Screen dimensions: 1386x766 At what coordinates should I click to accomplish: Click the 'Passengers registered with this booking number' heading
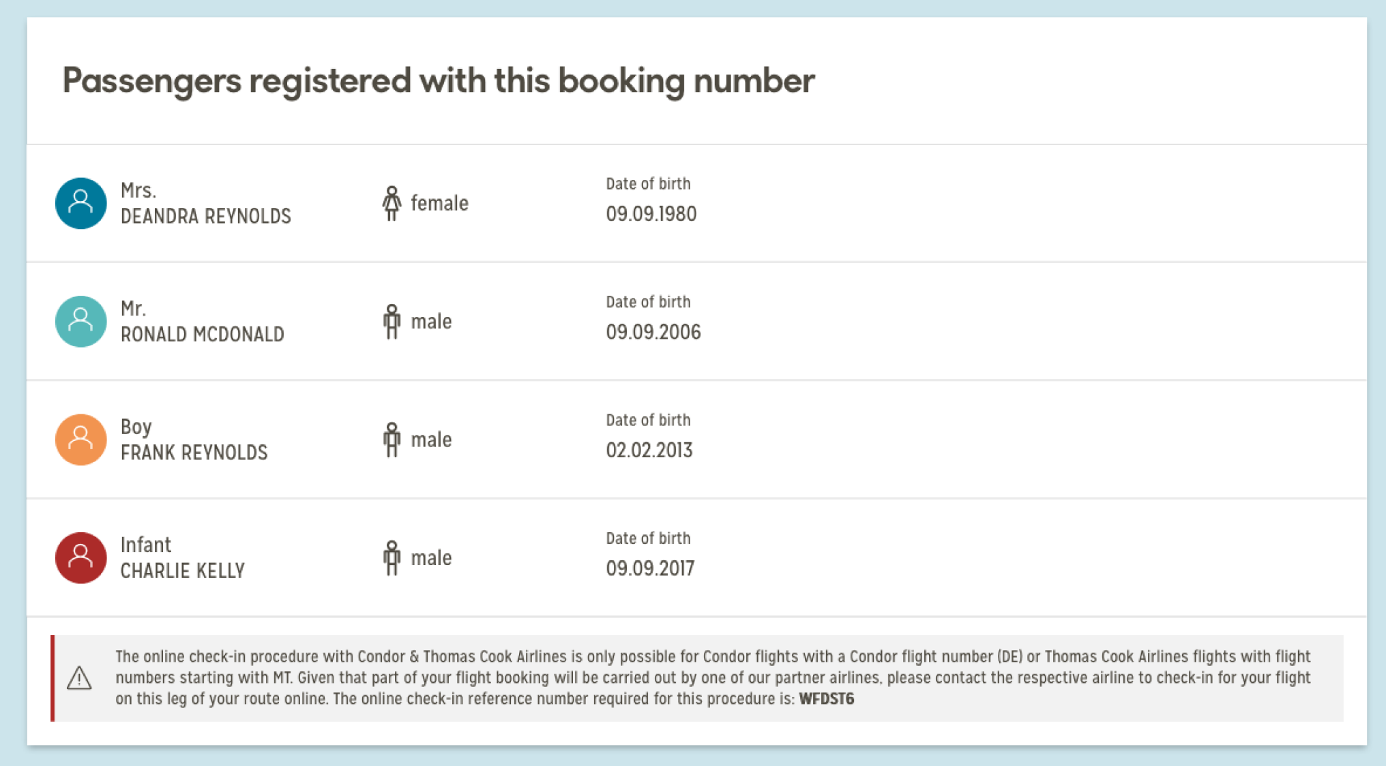[438, 81]
